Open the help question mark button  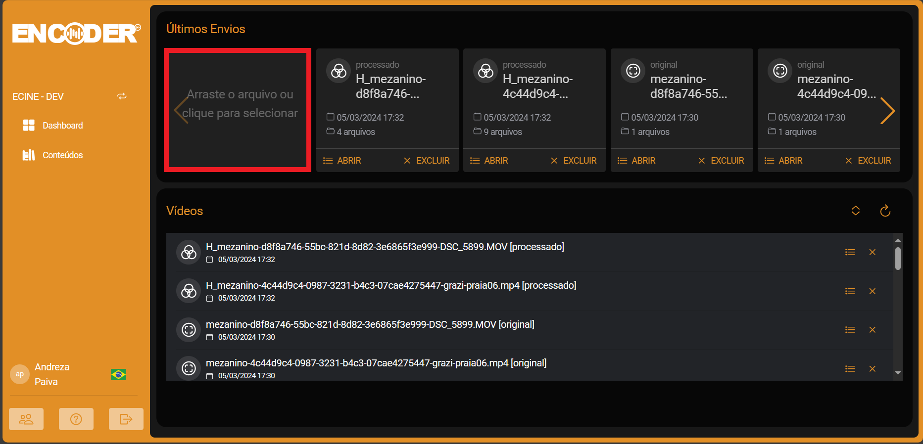coord(76,419)
